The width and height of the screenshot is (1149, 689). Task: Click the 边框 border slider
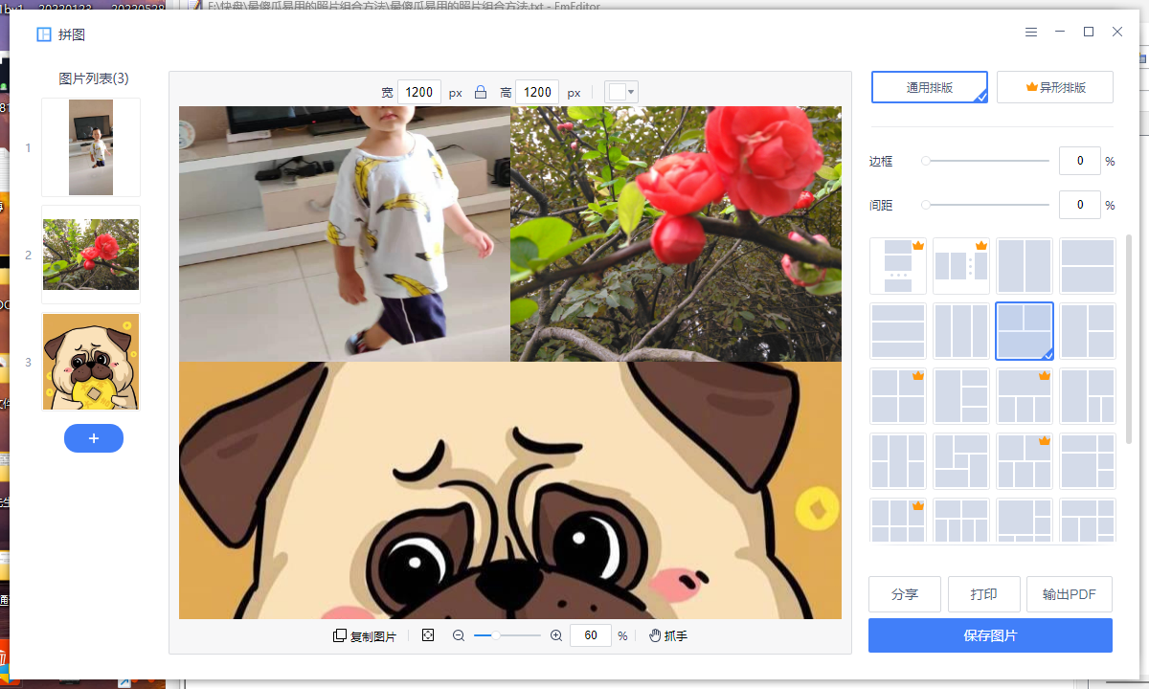986,161
